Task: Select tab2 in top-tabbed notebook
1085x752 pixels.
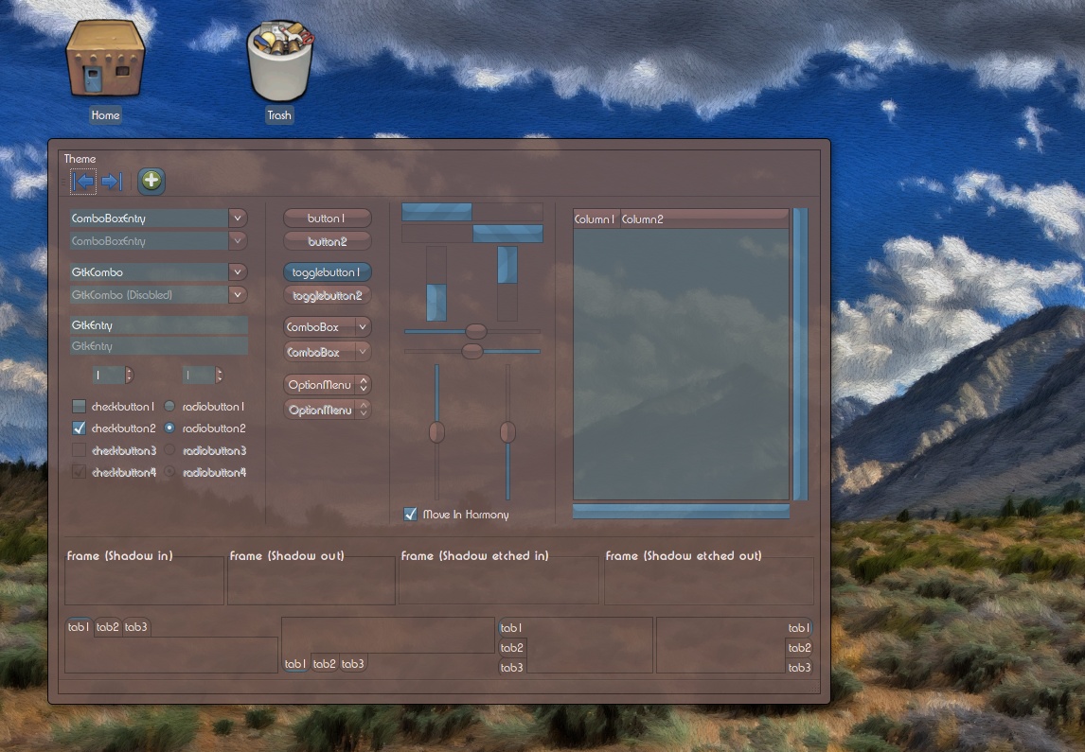Action: 107,627
